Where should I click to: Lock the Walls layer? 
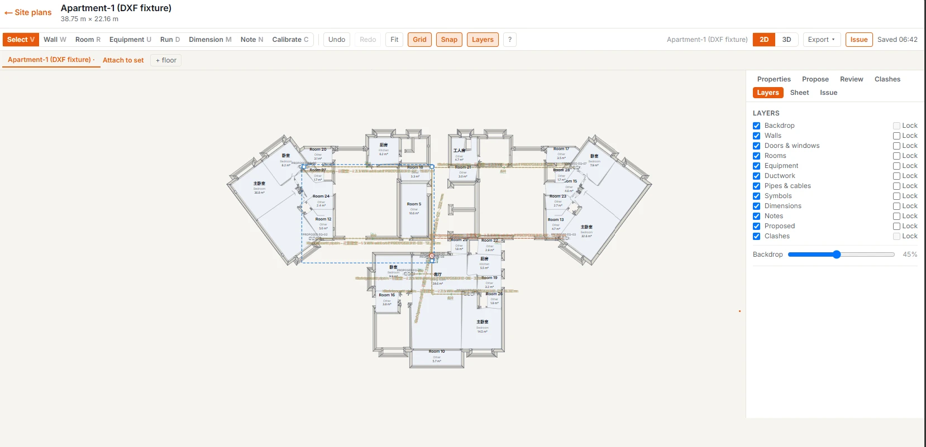pos(896,136)
